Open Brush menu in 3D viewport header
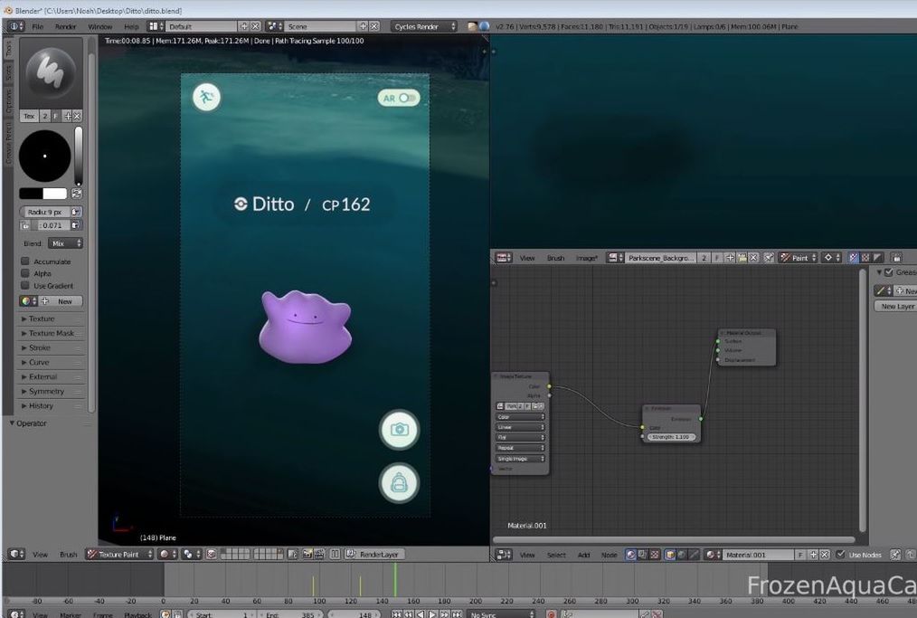 click(68, 555)
